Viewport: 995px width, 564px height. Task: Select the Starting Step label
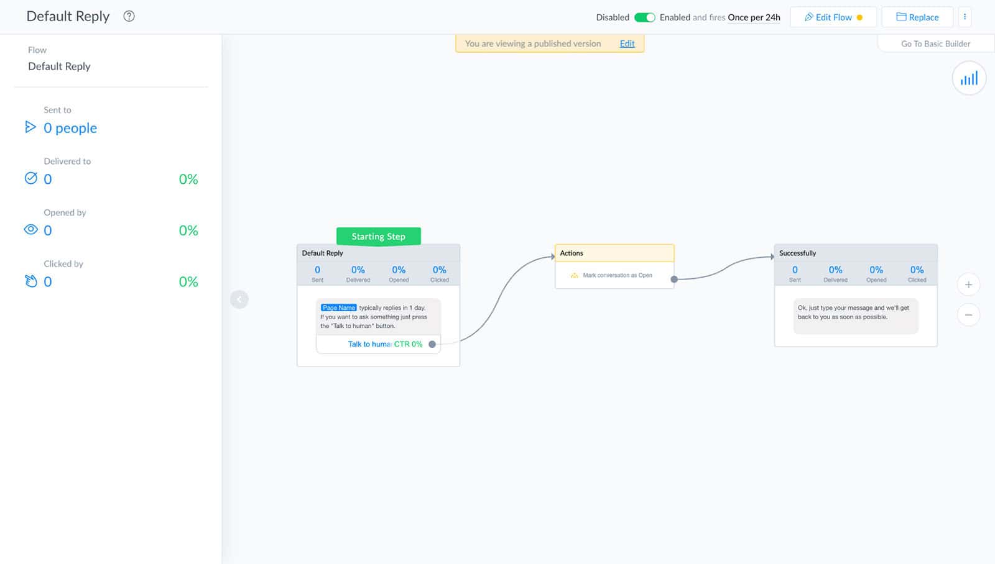point(378,236)
